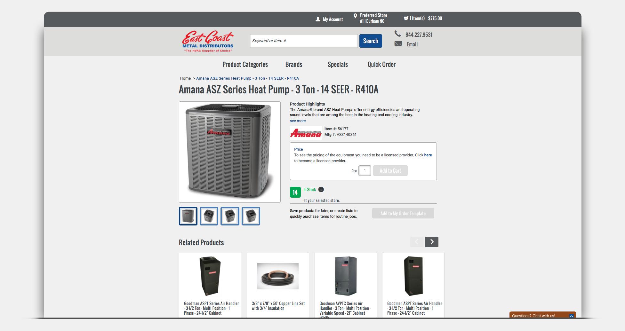This screenshot has width=625, height=331.
Task: Click the envelope Email icon
Action: click(398, 44)
